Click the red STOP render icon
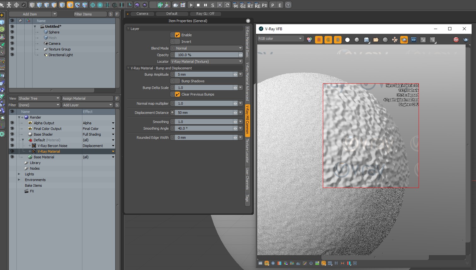The width and height of the screenshot is (476, 270). point(456,40)
